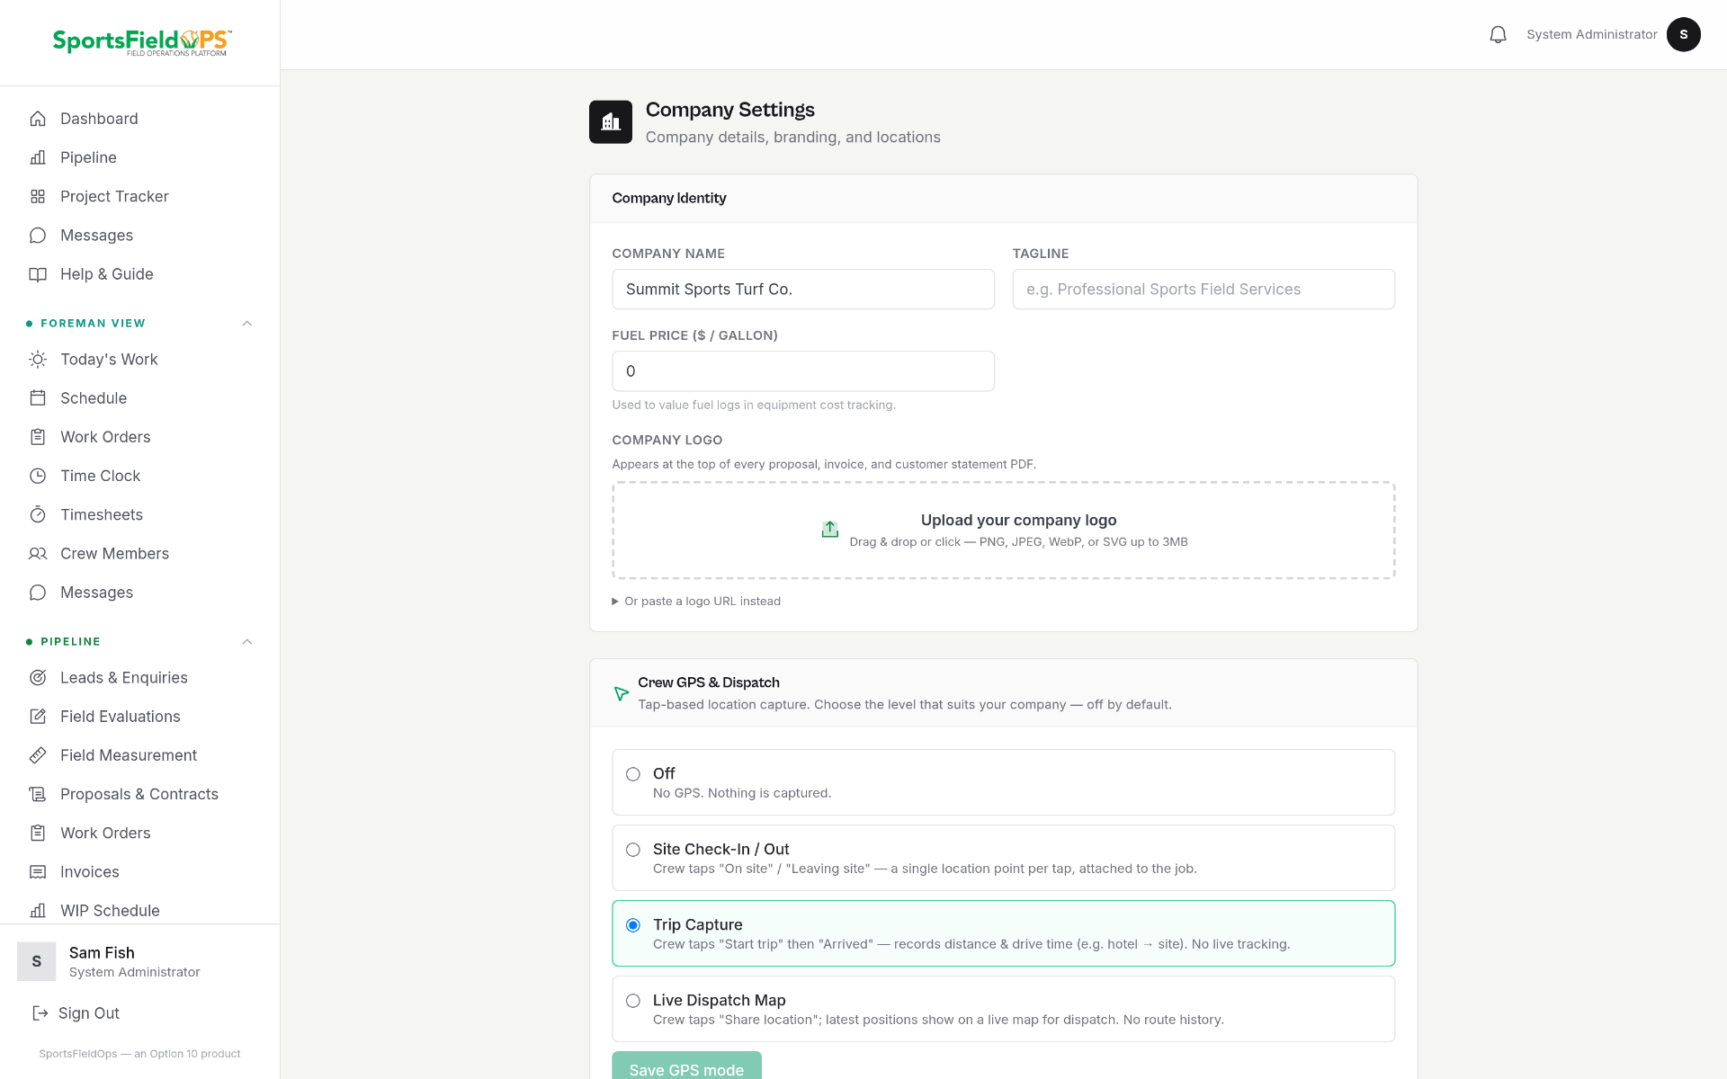
Task: Click the Sign Out arrow icon
Action: click(x=40, y=1013)
